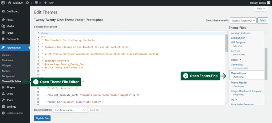
Task: Click the Pages icon in sidebar
Action: pos(3,33)
